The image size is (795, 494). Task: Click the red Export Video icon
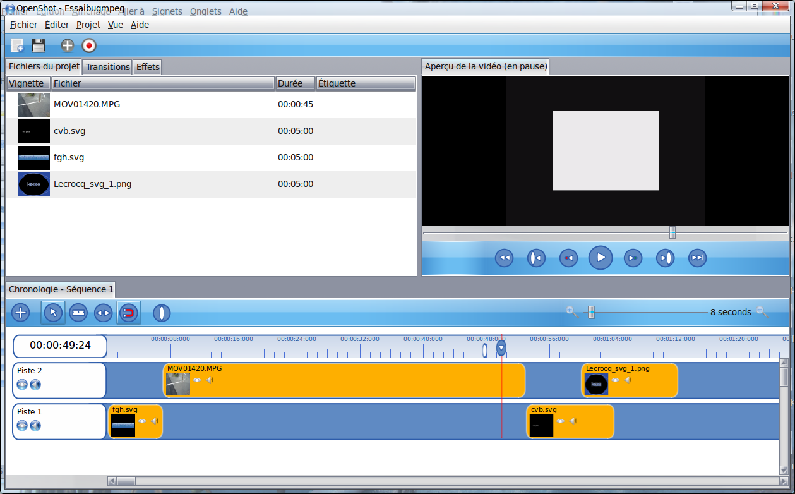[89, 45]
